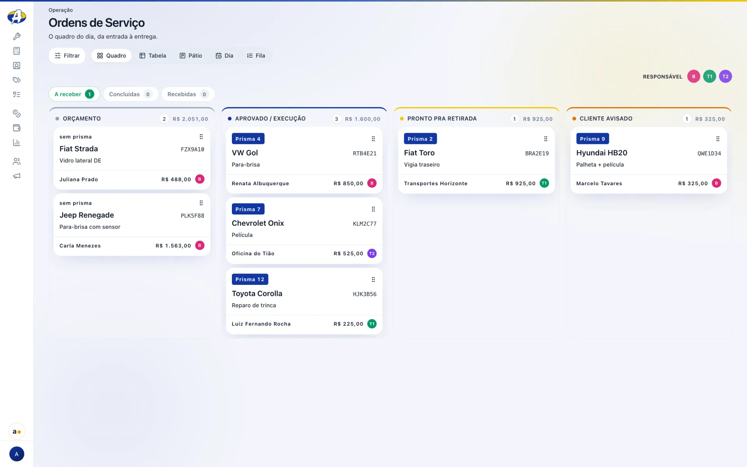
Task: Switch to the Fila view tab
Action: [256, 56]
